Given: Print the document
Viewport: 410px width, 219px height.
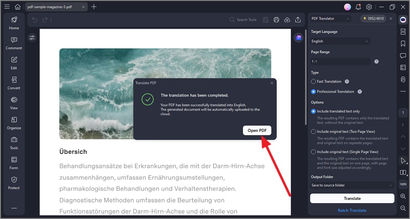Looking at the screenshot, I should (277, 20).
